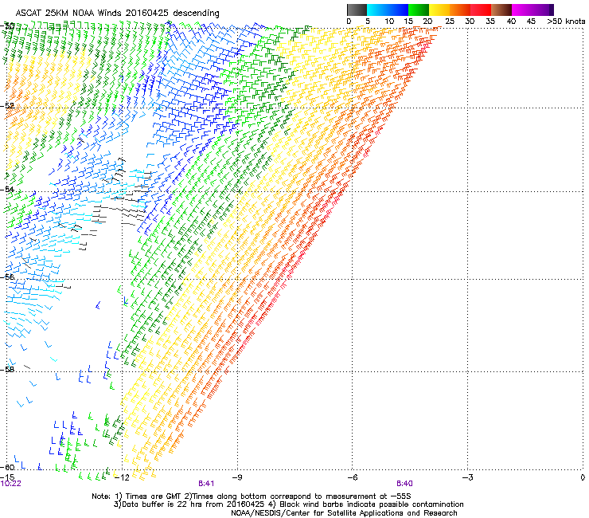The image size is (589, 518).
Task: Click the legend label '5'
Action: coord(368,22)
